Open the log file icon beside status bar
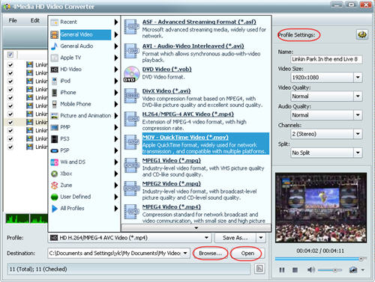Screen dimensions: 375x282 (x=259, y=269)
